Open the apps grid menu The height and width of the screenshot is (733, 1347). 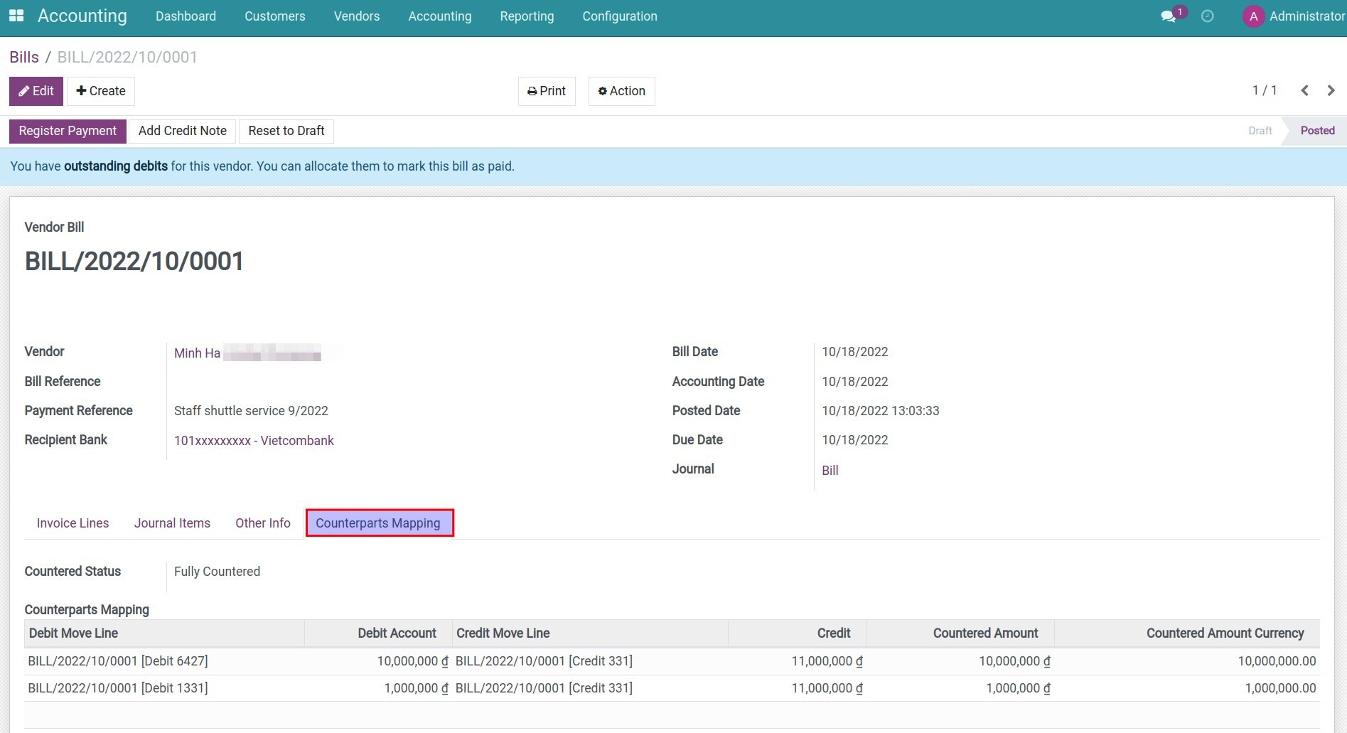(16, 15)
